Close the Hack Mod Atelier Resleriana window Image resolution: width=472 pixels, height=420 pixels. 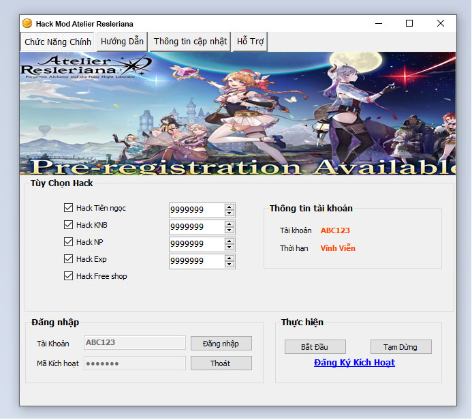[441, 23]
